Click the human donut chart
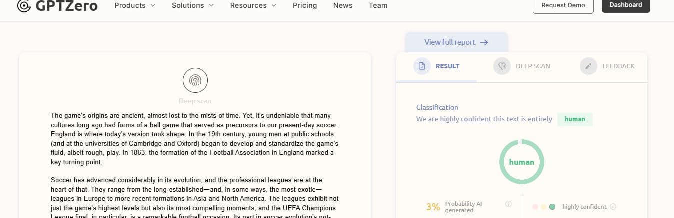Image resolution: width=674 pixels, height=218 pixels. 521,162
